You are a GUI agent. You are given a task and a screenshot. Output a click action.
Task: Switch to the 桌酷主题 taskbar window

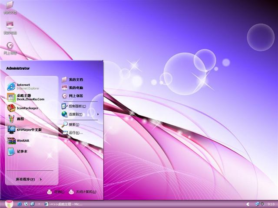63,204
